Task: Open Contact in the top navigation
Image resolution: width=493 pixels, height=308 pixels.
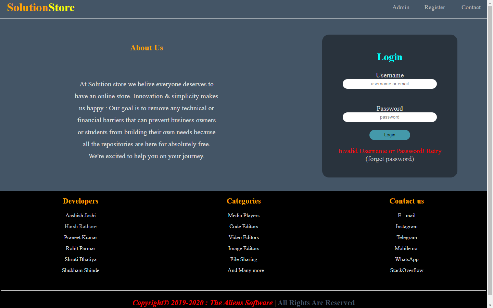Action: click(x=471, y=7)
